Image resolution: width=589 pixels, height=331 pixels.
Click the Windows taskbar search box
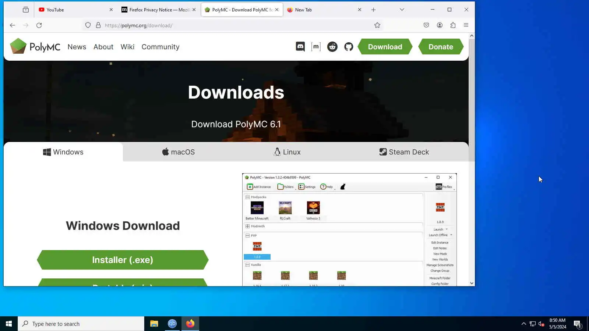[81, 324]
